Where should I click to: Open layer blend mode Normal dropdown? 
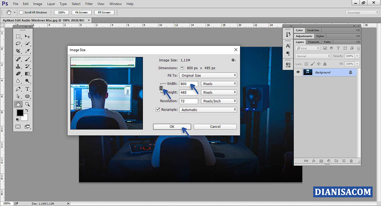pos(313,56)
